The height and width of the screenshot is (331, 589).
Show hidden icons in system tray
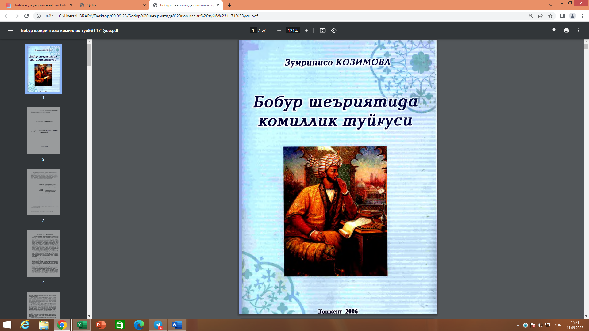point(517,325)
